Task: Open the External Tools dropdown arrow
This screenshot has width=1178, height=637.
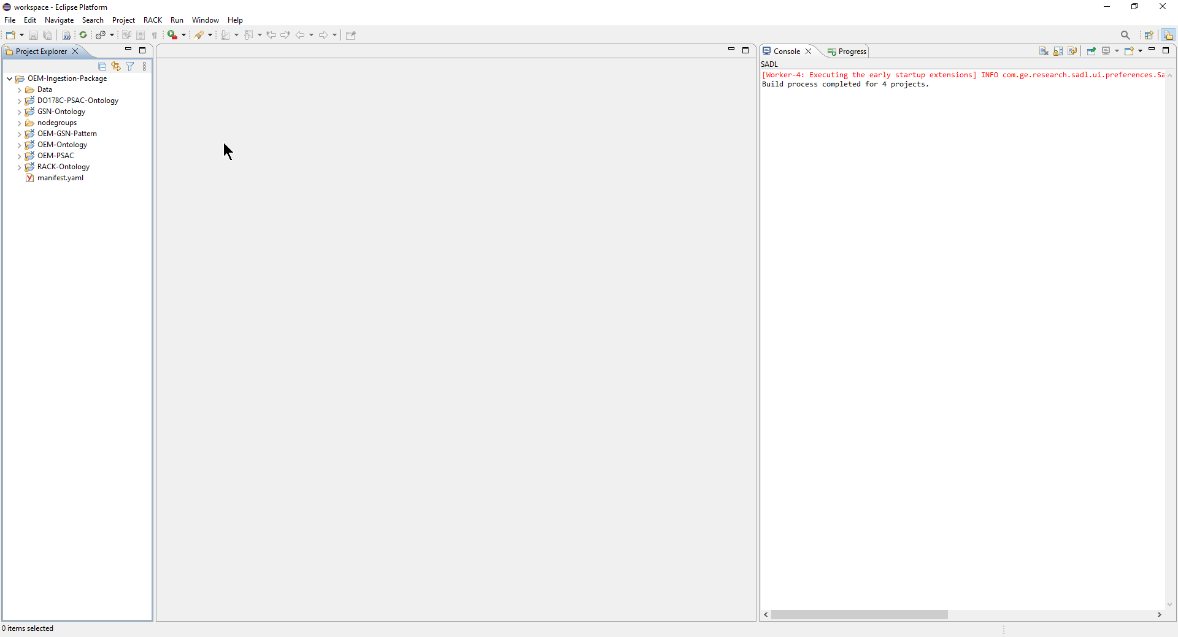Action: [183, 35]
